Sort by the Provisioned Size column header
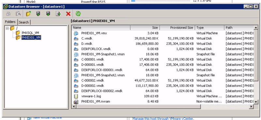The image size is (261, 120). [x=177, y=28]
